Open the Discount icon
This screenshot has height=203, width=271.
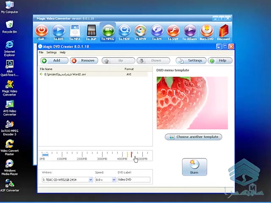pos(223,32)
